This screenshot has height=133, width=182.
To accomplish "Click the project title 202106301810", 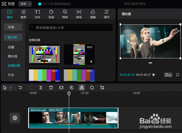I will 135,4.
